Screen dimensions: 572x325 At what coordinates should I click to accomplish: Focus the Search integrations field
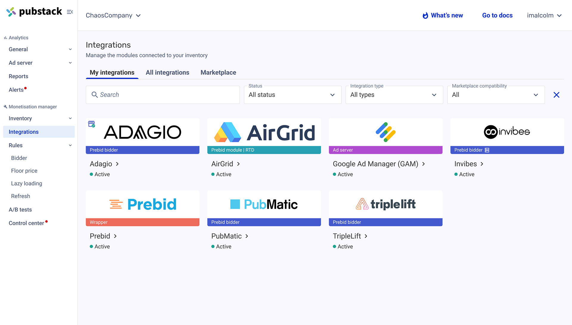point(163,95)
